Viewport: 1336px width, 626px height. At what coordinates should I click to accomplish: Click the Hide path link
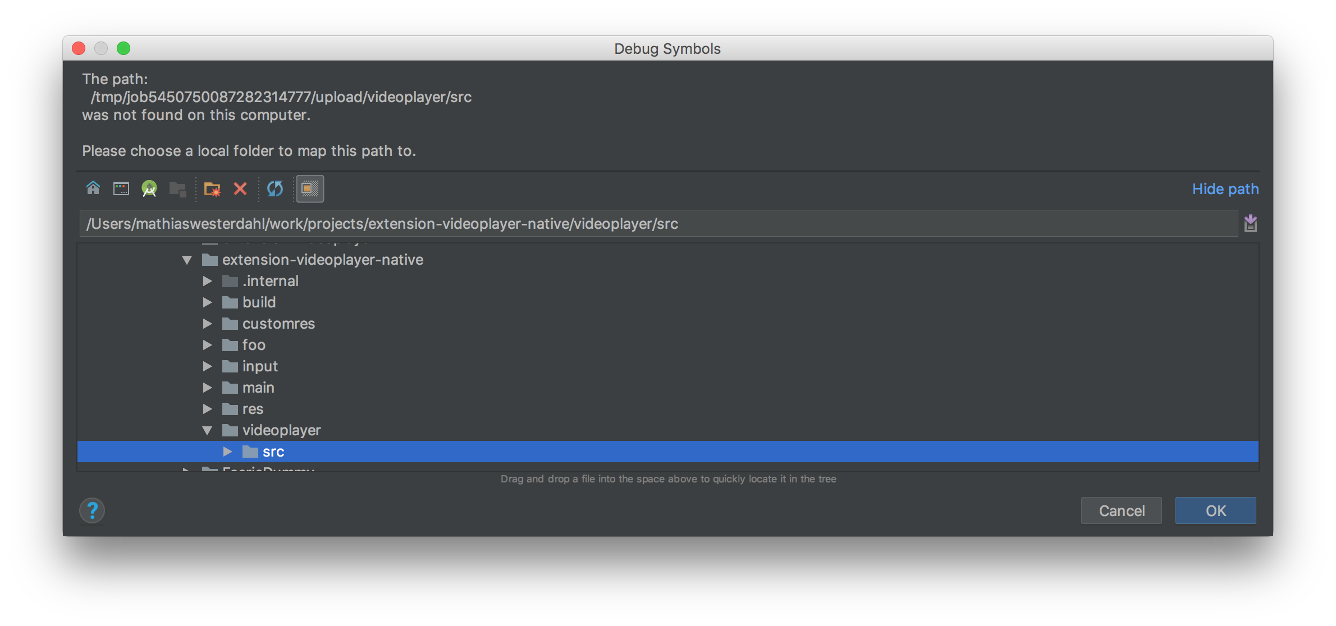[x=1225, y=189]
